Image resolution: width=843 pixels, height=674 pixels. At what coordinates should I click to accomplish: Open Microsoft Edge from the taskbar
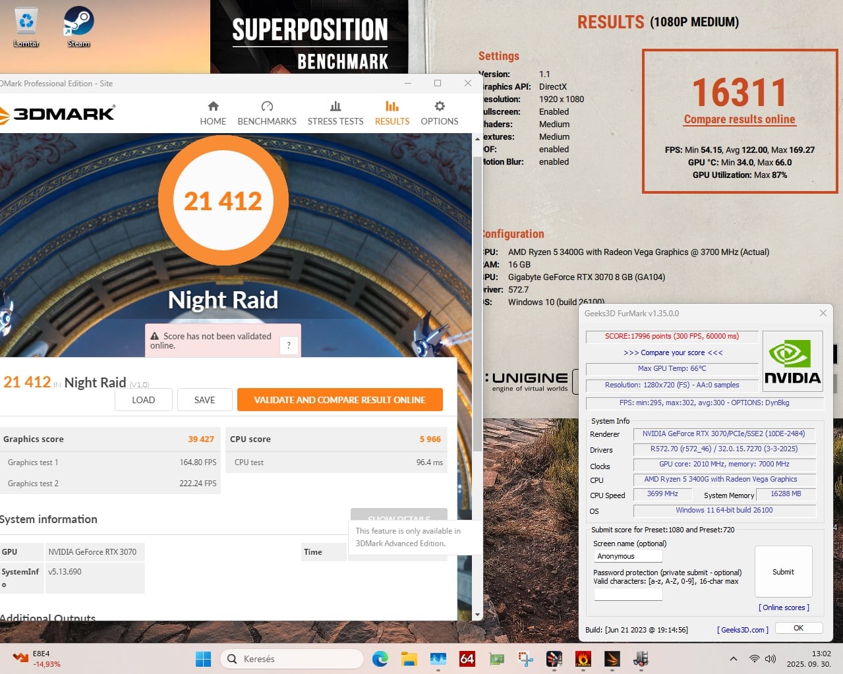[x=380, y=659]
